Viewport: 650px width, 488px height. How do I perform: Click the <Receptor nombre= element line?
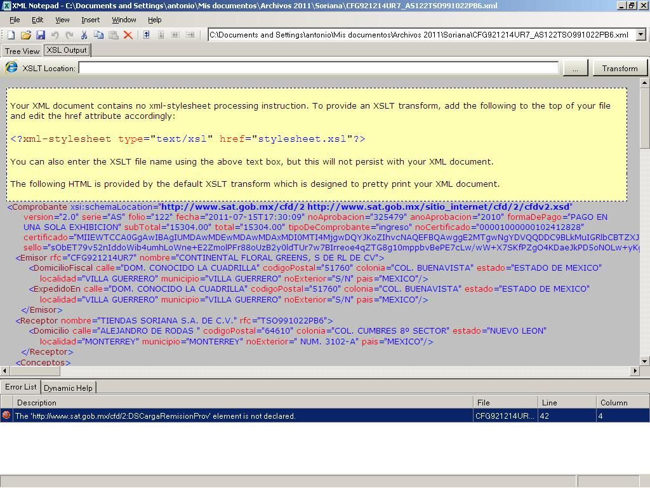(174, 320)
